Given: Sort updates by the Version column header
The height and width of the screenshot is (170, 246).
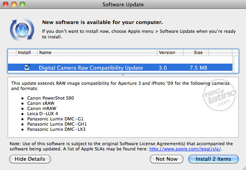Looking at the screenshot, I should point(170,52).
